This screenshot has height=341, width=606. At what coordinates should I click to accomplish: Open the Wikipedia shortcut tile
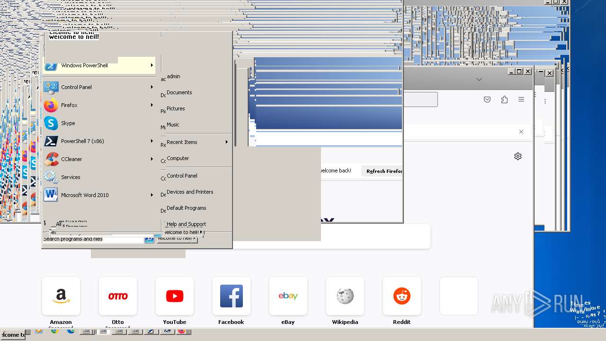pyautogui.click(x=345, y=296)
